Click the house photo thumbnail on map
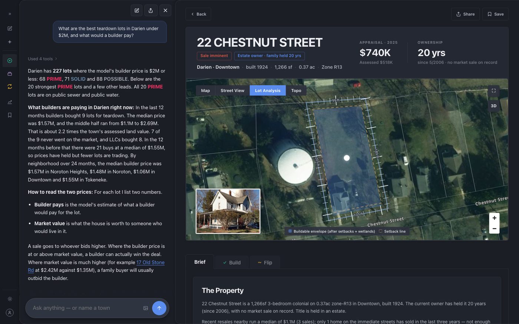The height and width of the screenshot is (324, 519). click(228, 211)
